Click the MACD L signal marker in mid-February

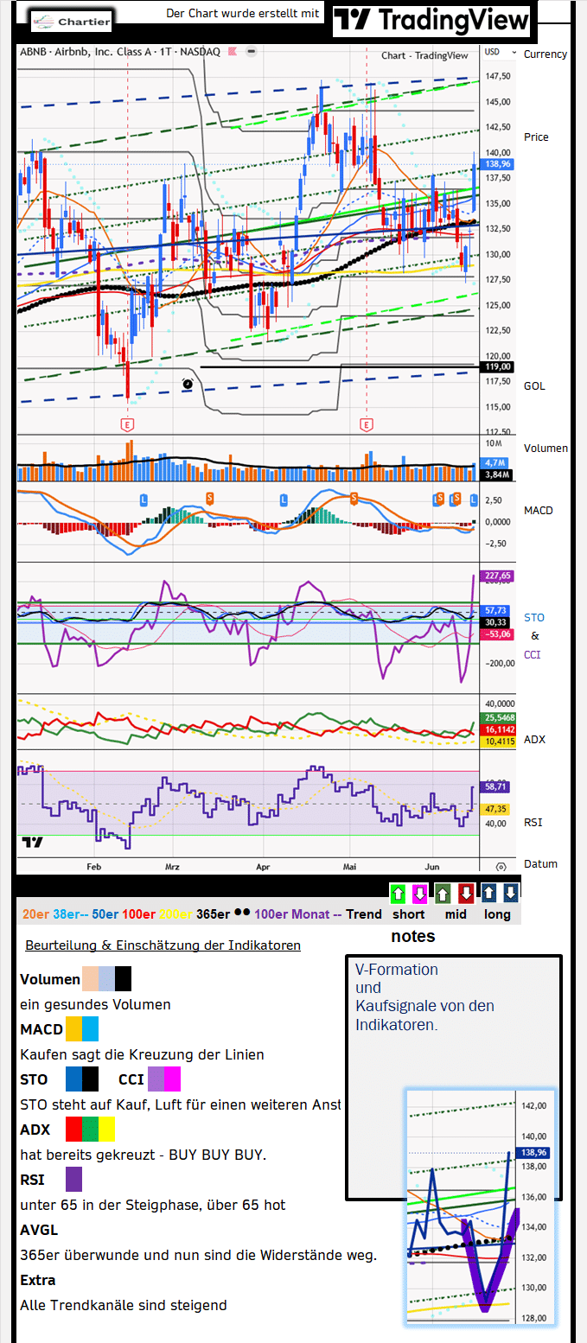tap(144, 499)
